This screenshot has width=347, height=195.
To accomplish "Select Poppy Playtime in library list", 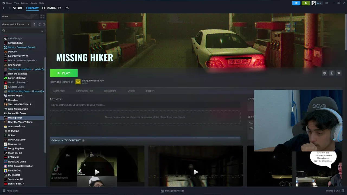I will (x=16, y=148).
